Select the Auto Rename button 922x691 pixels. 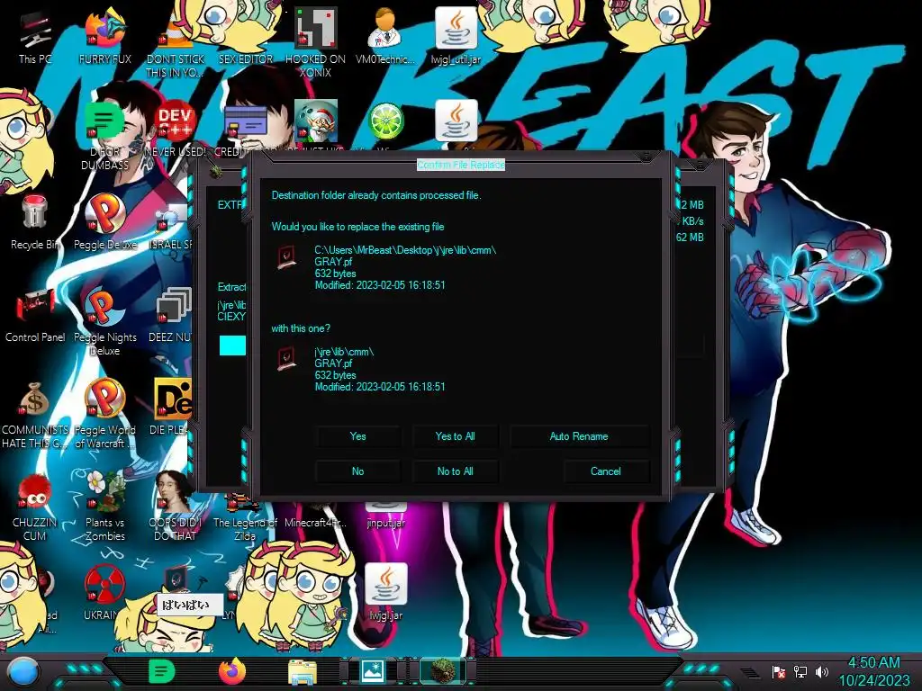point(579,436)
